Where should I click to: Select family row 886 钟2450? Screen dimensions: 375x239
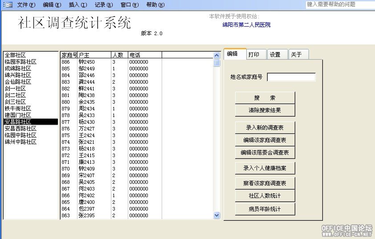point(137,62)
